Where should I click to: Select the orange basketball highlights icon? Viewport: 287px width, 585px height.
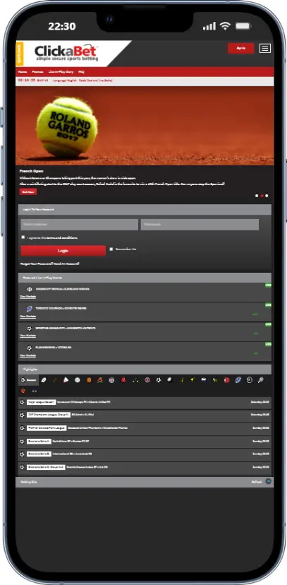coord(89,380)
